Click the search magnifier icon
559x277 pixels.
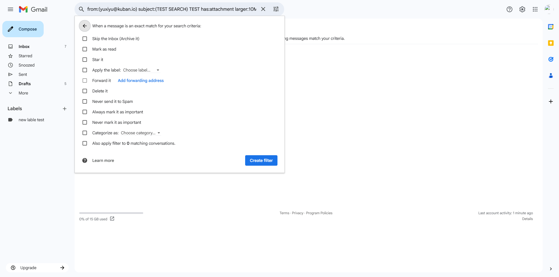[x=82, y=9]
